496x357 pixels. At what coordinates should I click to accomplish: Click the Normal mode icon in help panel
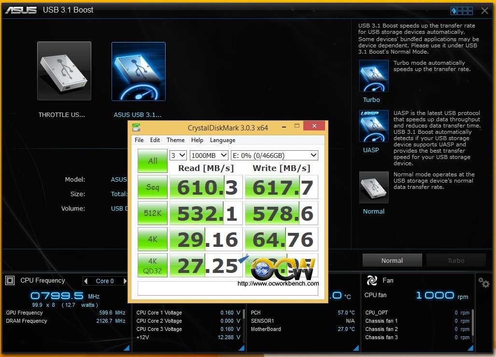coord(374,187)
